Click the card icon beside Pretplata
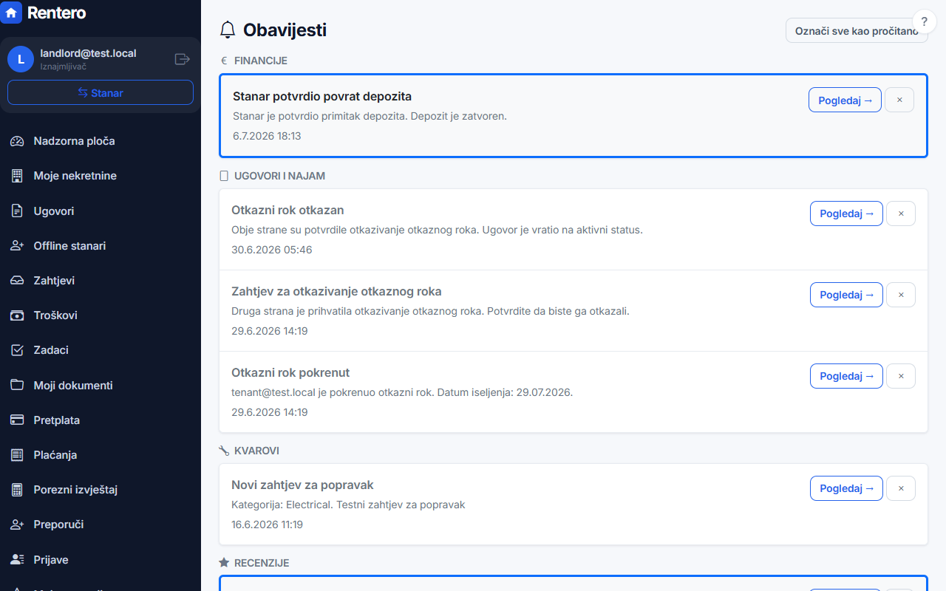The height and width of the screenshot is (591, 946). click(x=18, y=420)
